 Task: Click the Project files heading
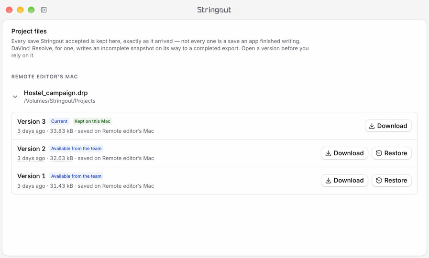[x=29, y=31]
